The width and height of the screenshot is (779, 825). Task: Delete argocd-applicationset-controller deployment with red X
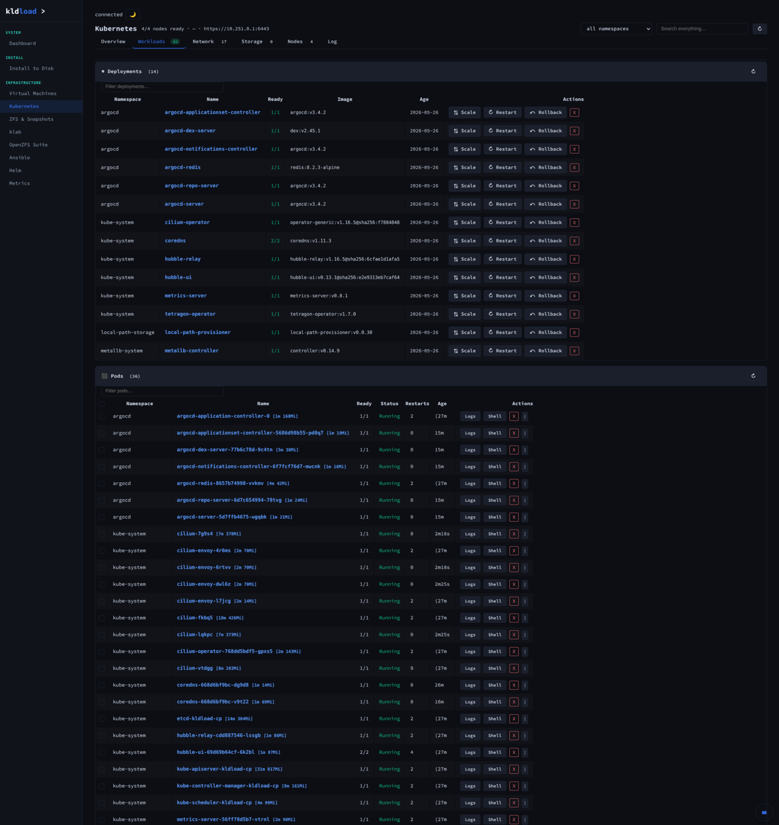click(x=574, y=112)
